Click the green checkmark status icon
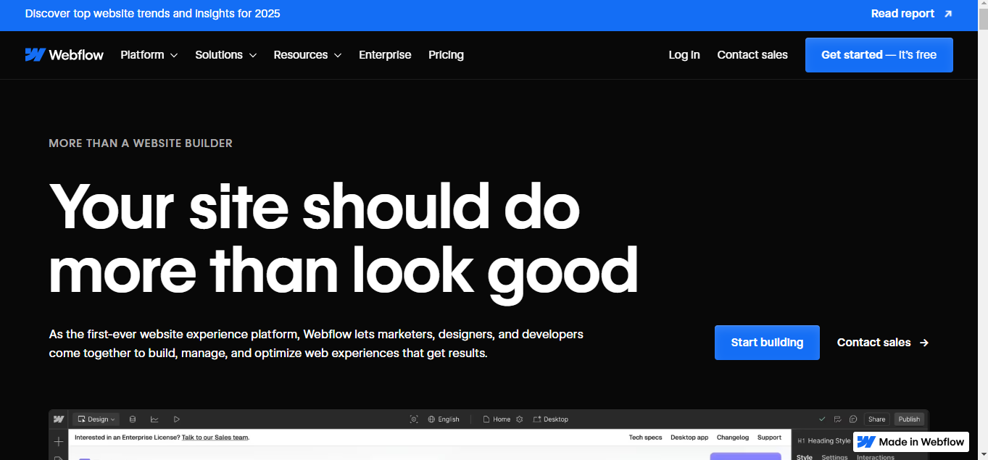 coord(822,419)
